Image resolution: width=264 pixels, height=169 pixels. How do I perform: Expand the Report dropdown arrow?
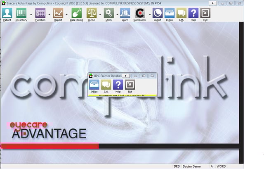(x=67, y=15)
